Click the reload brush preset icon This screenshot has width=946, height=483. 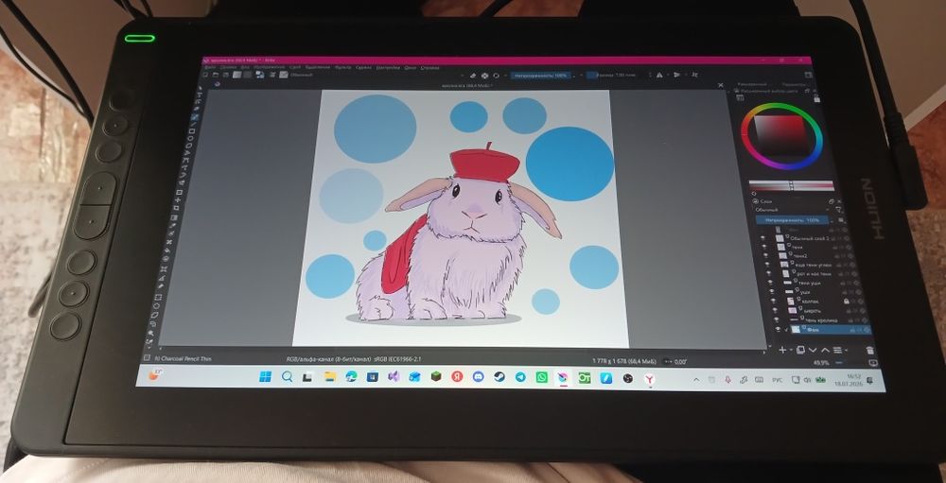pos(496,76)
